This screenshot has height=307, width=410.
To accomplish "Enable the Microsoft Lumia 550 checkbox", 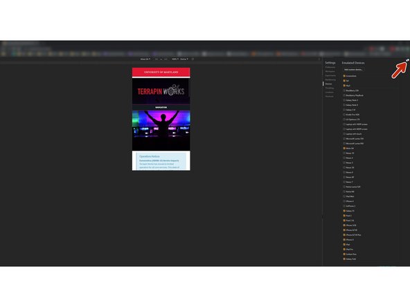I will (344, 138).
